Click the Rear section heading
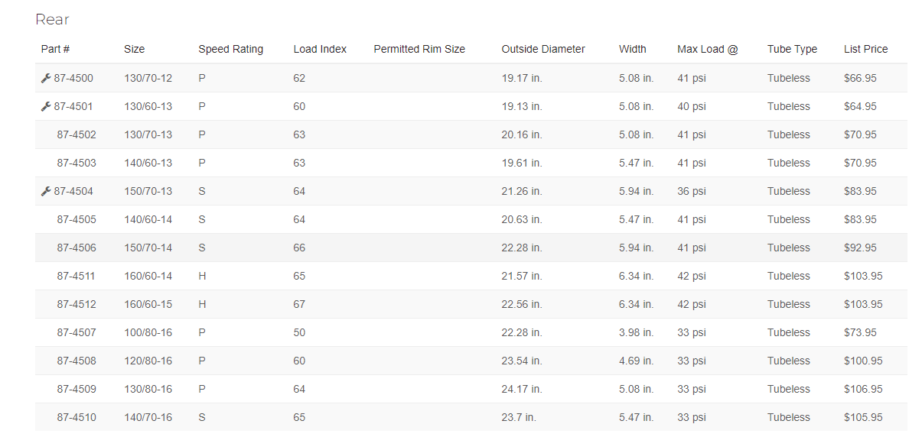This screenshot has width=922, height=437. [x=52, y=20]
